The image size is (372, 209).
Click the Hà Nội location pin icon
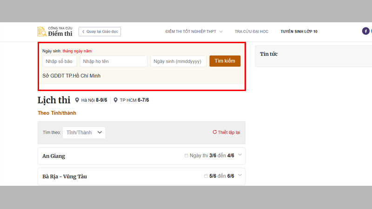[x=77, y=100]
